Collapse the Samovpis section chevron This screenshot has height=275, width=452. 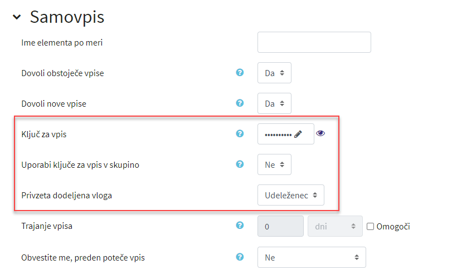click(17, 17)
